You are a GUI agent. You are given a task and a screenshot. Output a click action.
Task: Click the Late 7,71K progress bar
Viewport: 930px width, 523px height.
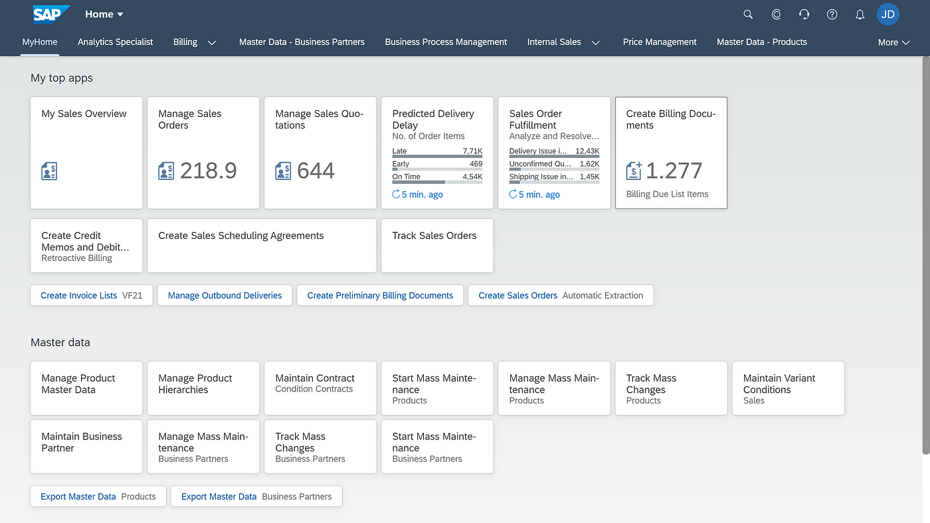click(x=437, y=157)
